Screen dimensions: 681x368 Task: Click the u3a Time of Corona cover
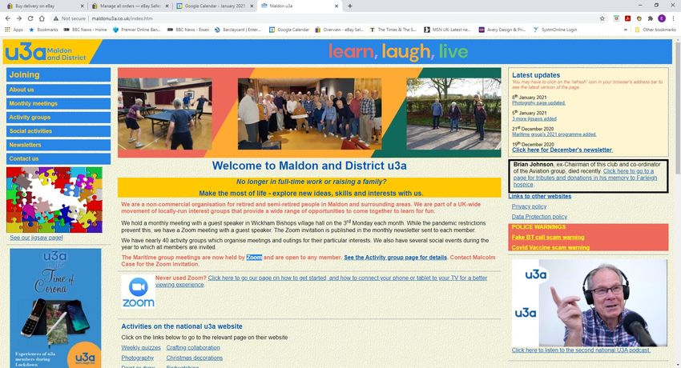[x=55, y=308]
